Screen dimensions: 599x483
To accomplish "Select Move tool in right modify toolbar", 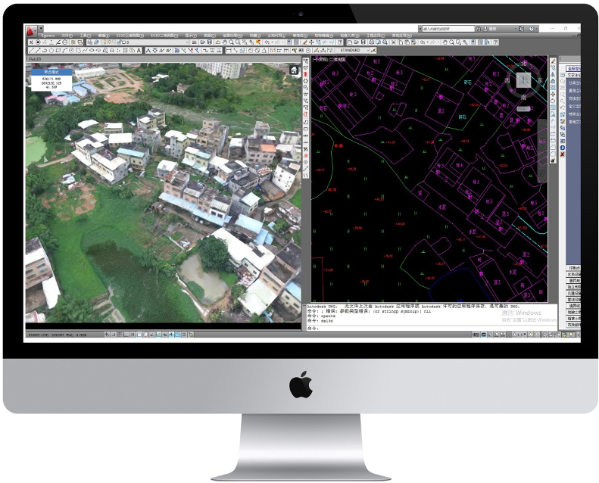I will (553, 94).
